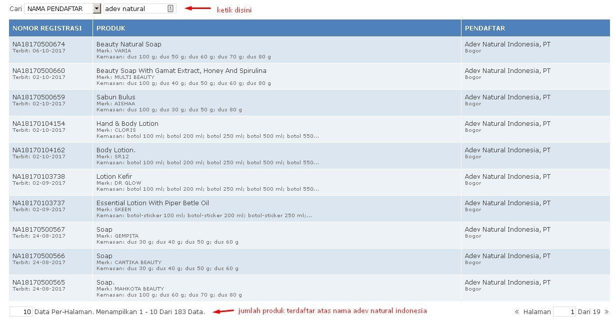Click the 'Merk: VANIA' brand line
Viewport: 615px width, 322px height.
[x=114, y=51]
